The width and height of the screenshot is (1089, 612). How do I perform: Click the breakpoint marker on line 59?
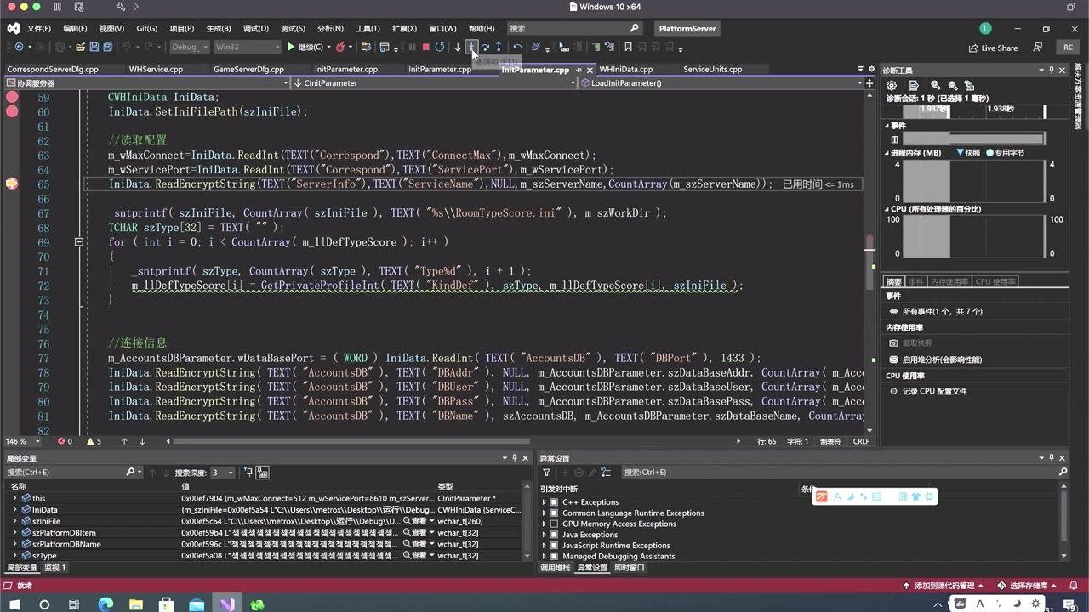click(12, 98)
